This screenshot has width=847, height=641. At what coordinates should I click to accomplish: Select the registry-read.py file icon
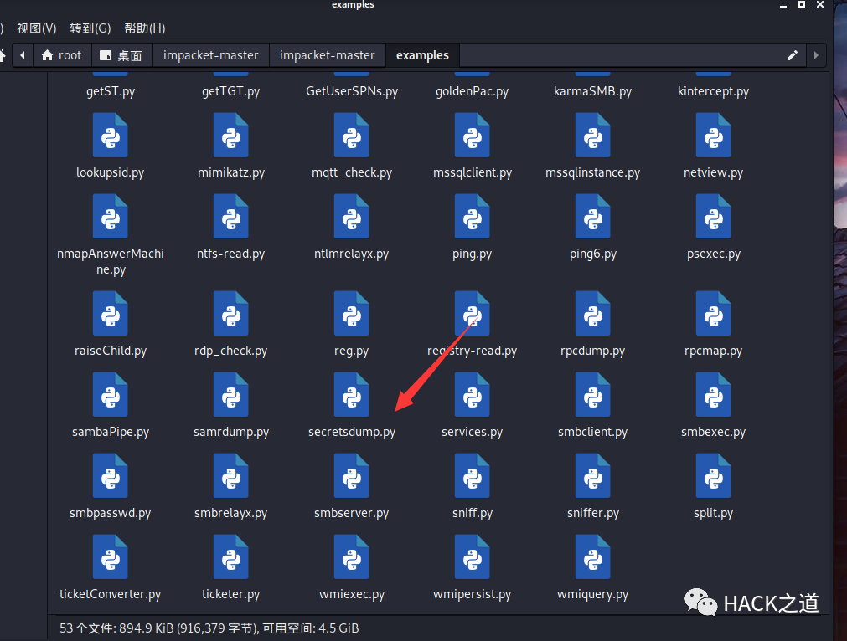473,314
